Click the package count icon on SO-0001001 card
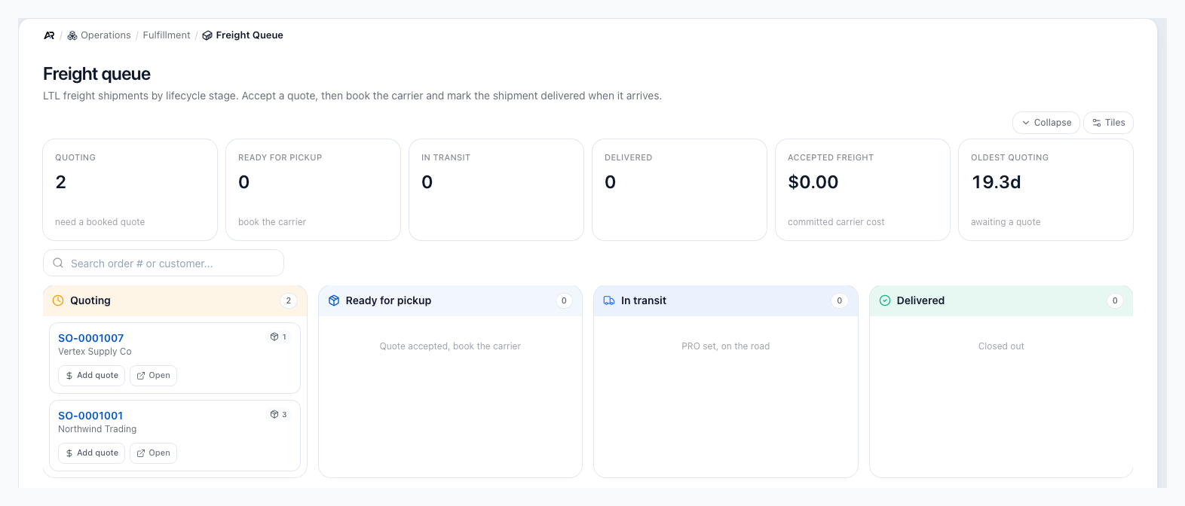This screenshot has height=506, width=1185. tap(274, 414)
